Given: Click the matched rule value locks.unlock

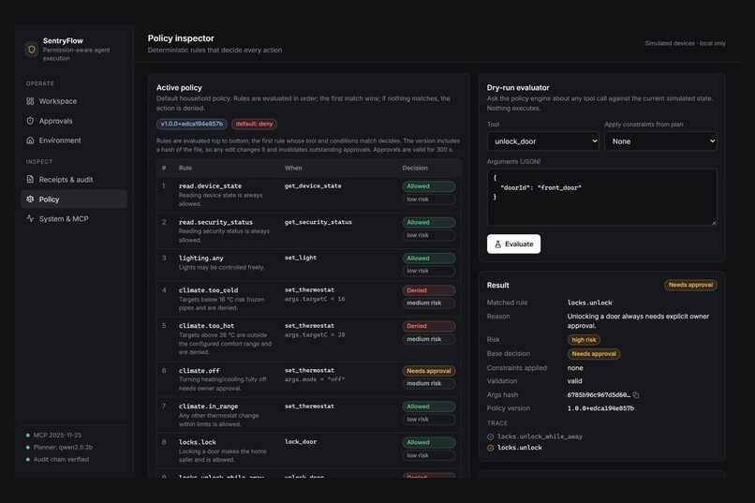Looking at the screenshot, I should [590, 303].
